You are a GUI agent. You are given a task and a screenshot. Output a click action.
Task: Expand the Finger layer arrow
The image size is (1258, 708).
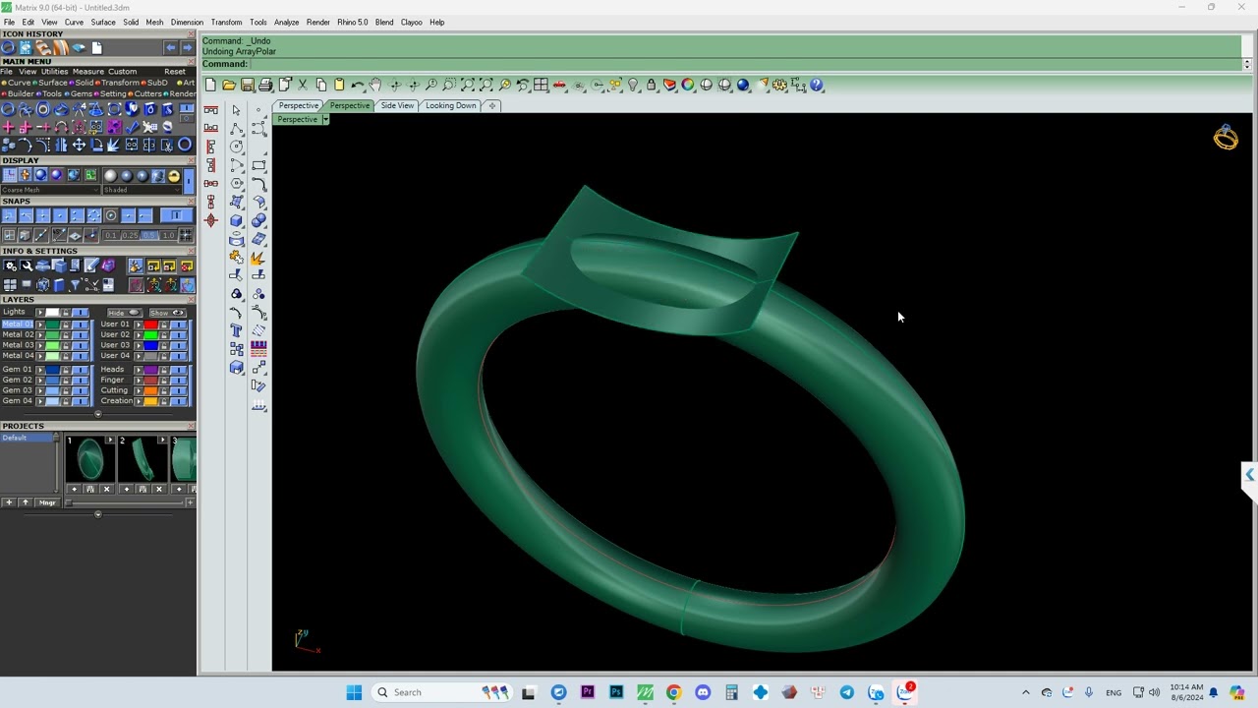coord(138,381)
